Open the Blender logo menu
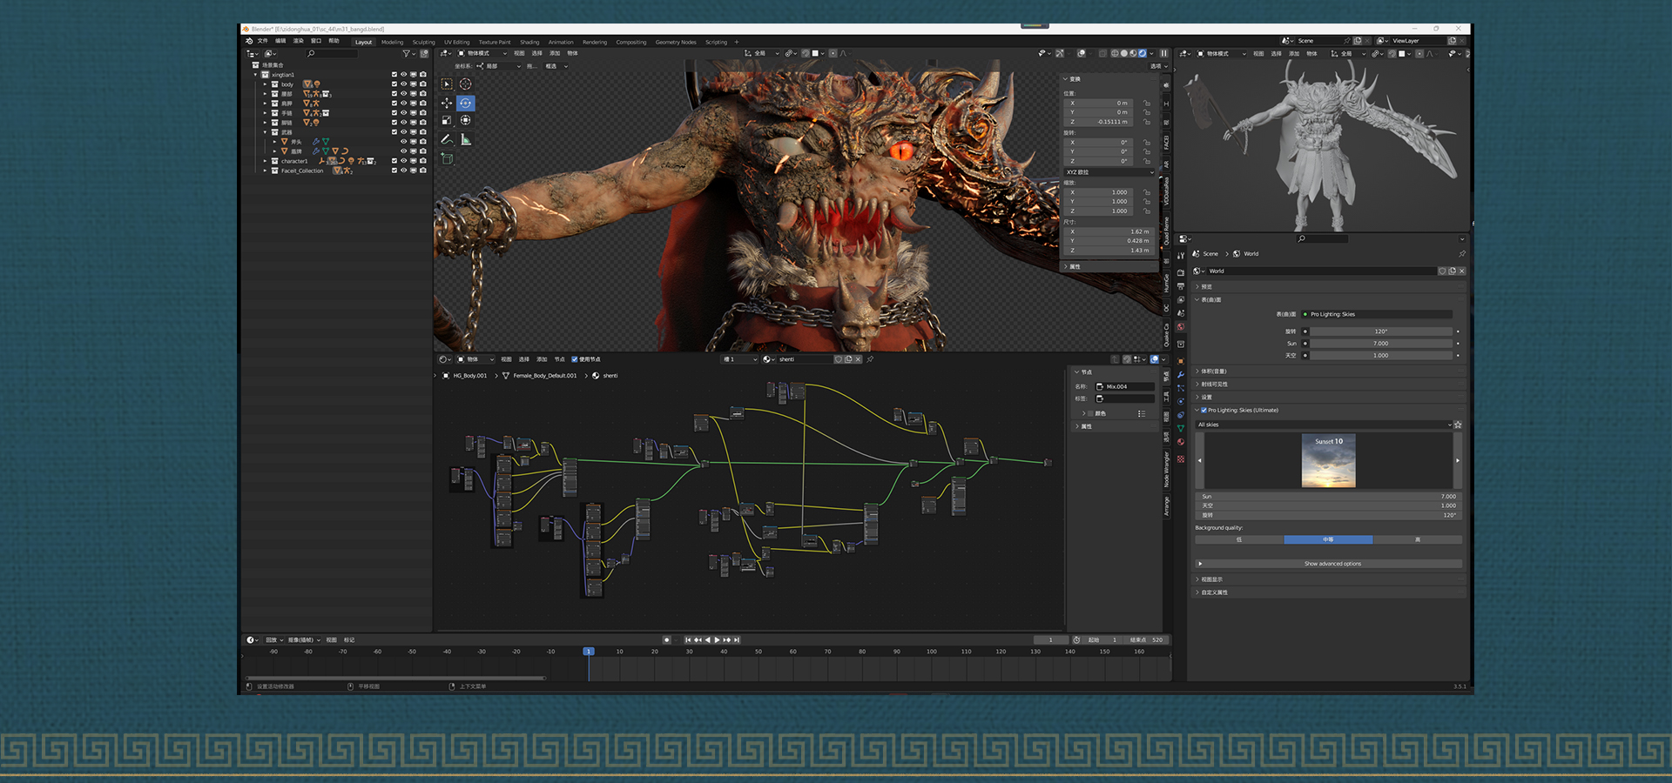Image resolution: width=1672 pixels, height=783 pixels. 249,41
